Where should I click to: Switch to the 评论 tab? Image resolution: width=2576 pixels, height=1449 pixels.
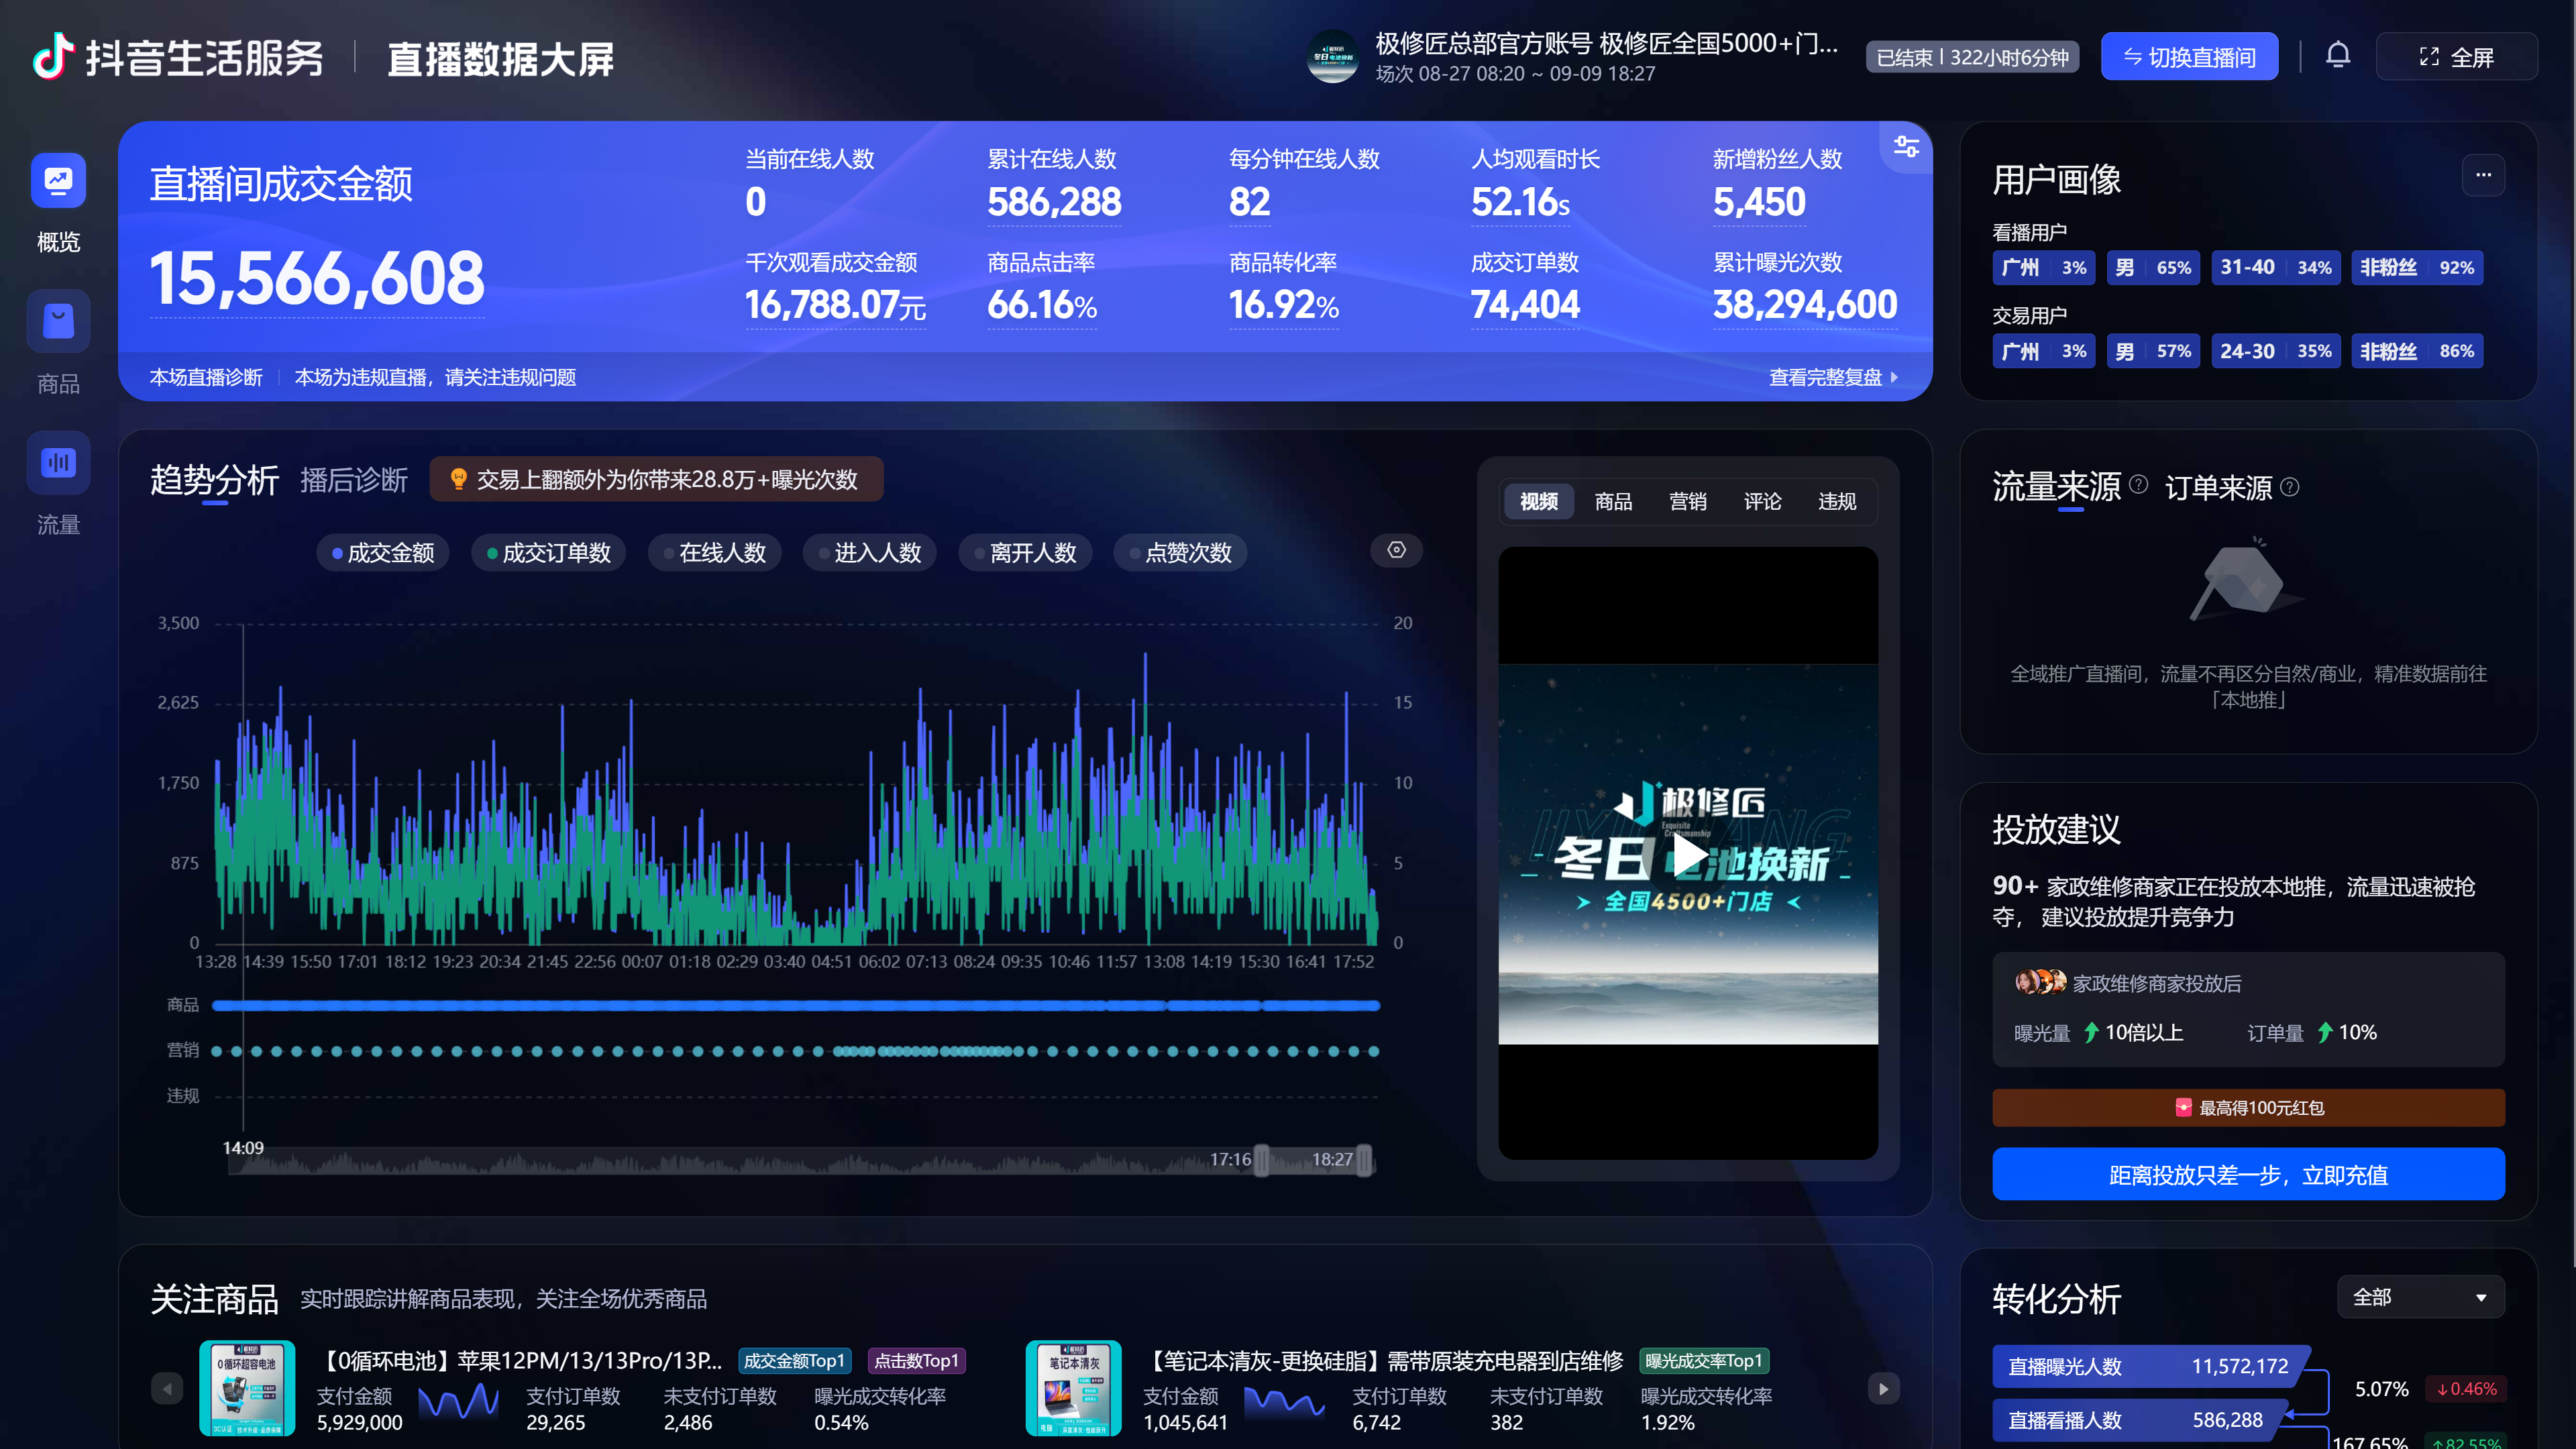[1762, 501]
